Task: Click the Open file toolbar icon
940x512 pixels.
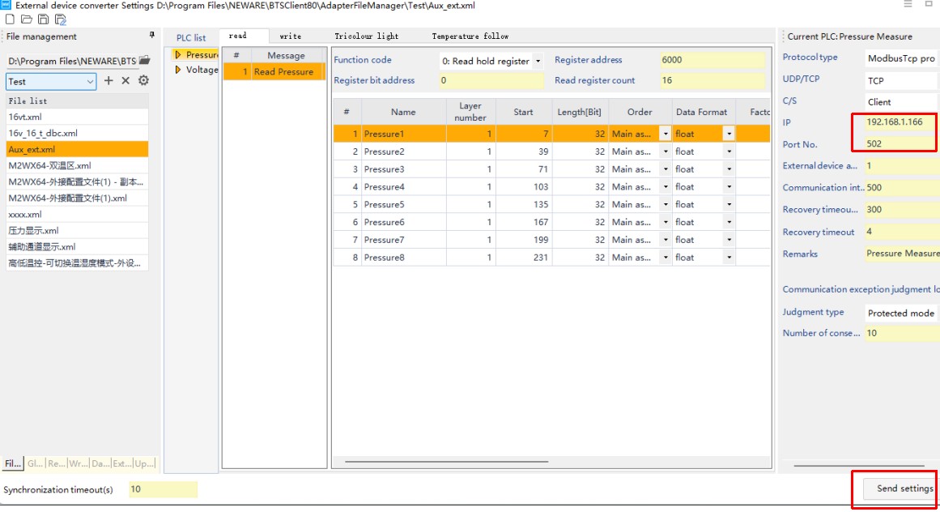Action: (27, 19)
